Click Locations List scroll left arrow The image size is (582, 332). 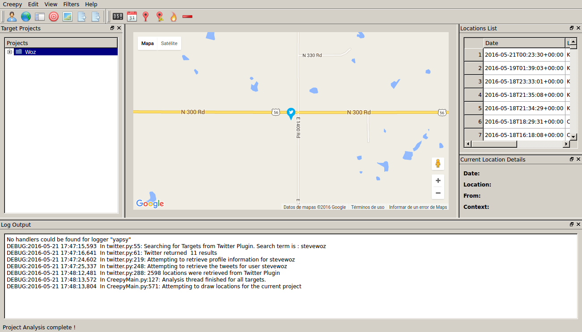tap(468, 144)
